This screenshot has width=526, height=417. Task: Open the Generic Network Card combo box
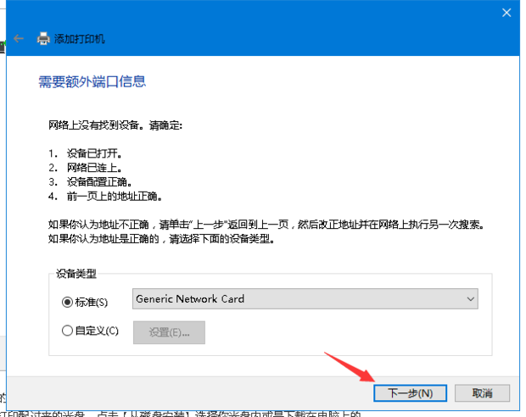point(297,299)
